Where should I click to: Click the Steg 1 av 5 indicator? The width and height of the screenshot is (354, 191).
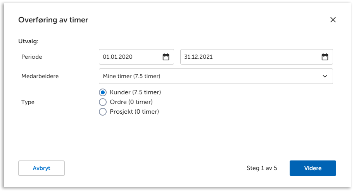pyautogui.click(x=262, y=168)
